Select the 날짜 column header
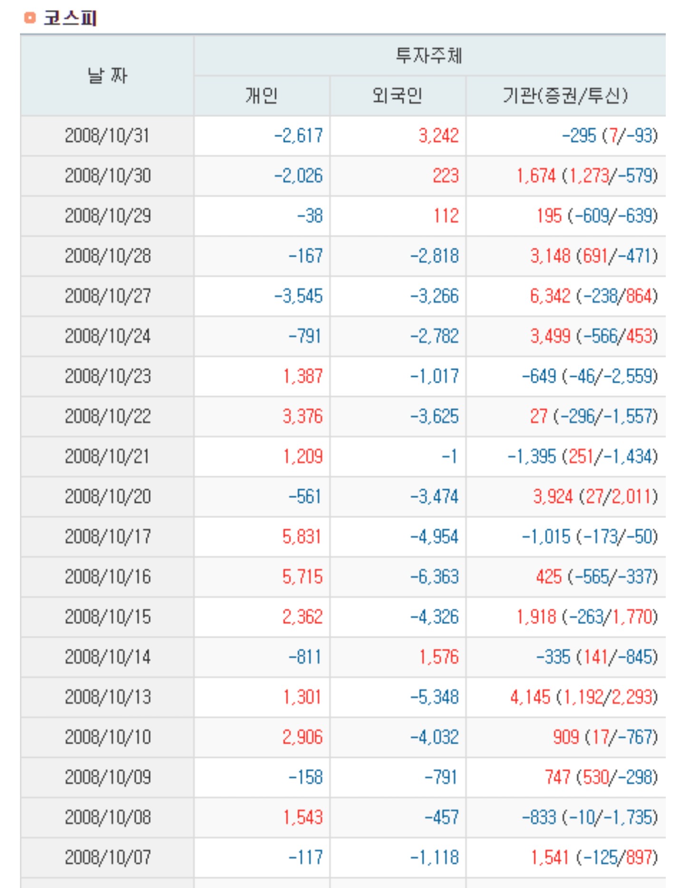 107,76
